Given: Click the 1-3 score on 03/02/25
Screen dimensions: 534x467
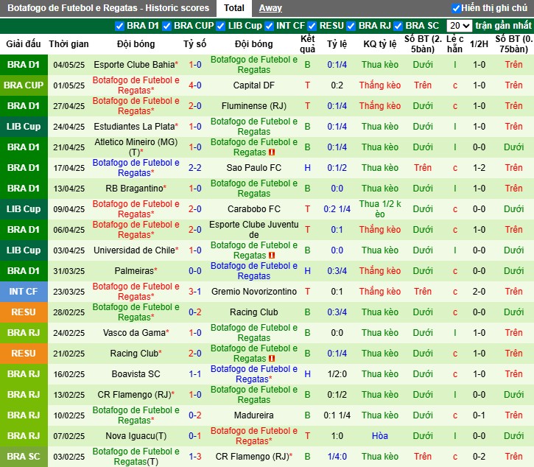Looking at the screenshot, I should point(194,457).
